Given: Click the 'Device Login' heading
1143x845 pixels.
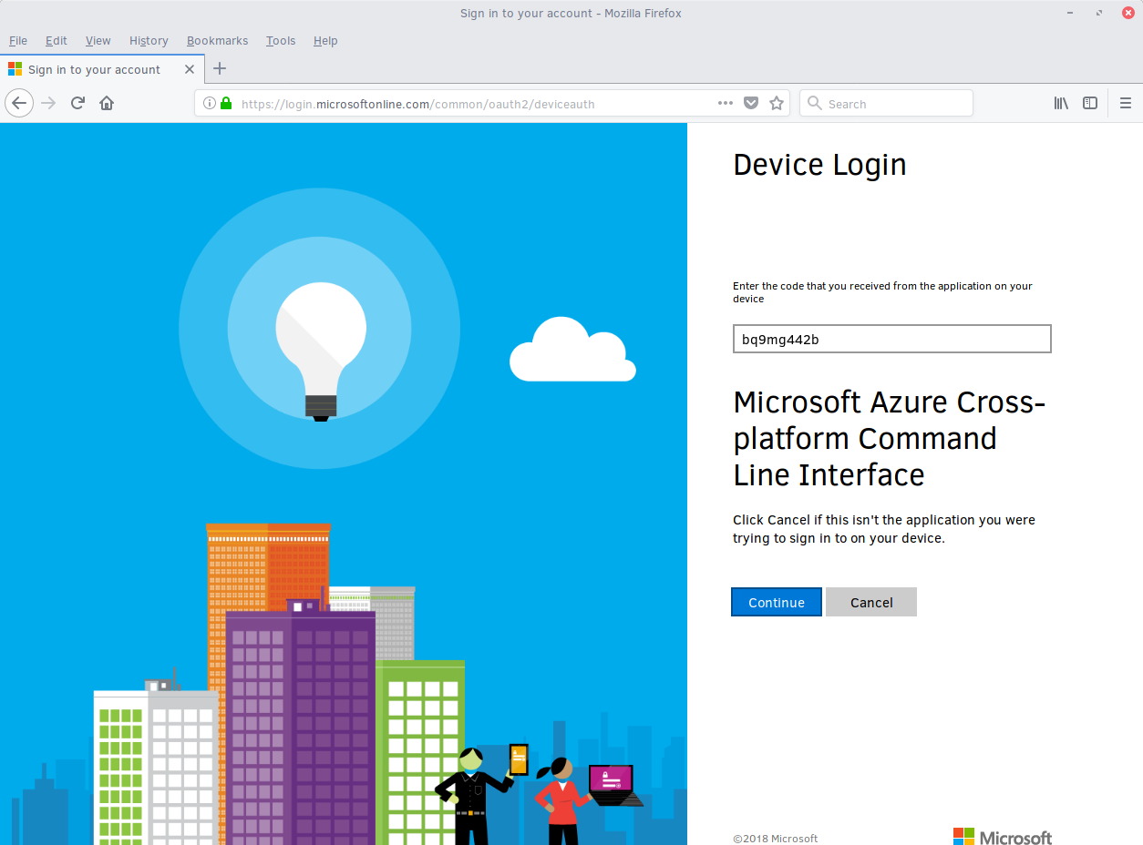Looking at the screenshot, I should (819, 165).
